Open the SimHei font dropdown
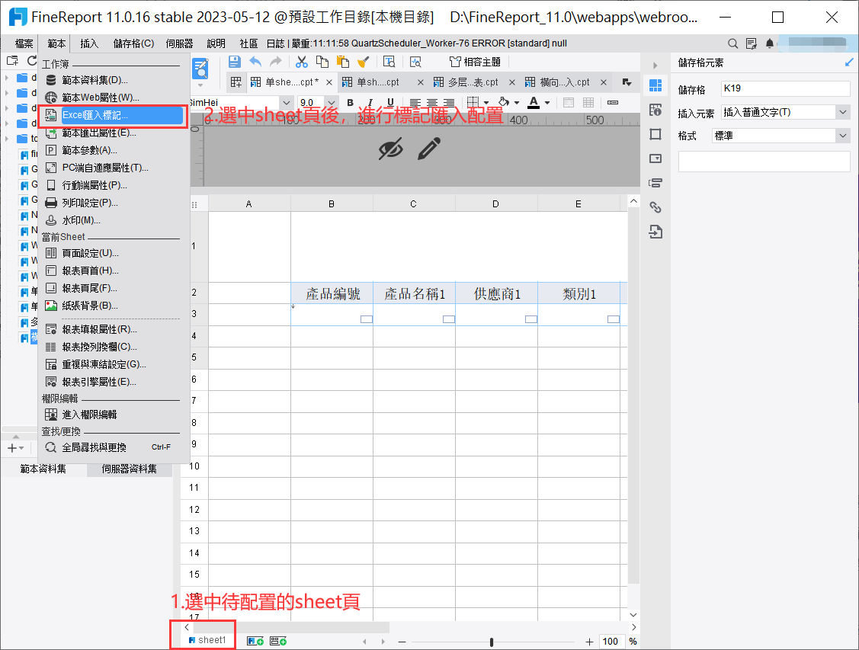This screenshot has width=859, height=650. pyautogui.click(x=285, y=101)
